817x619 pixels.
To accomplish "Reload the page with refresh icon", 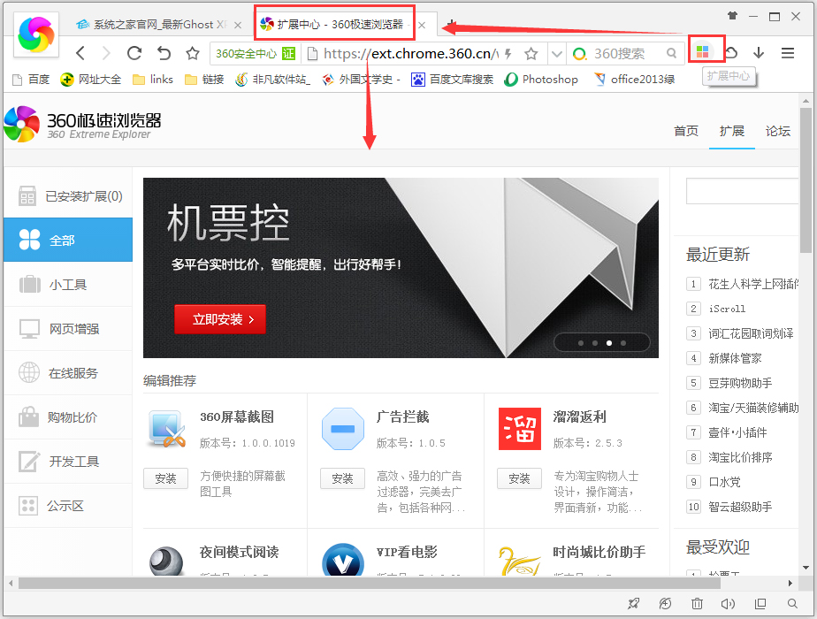I will (x=134, y=53).
